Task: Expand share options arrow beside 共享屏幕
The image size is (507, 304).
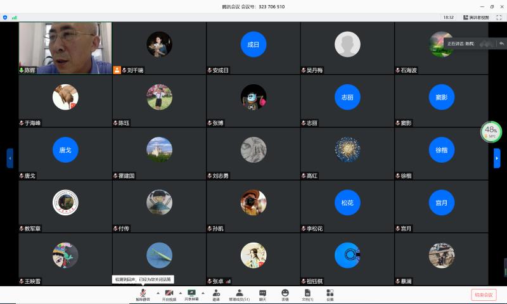Action: click(203, 293)
